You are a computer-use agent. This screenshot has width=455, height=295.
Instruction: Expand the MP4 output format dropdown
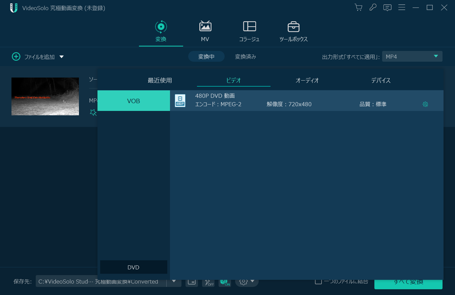[435, 56]
